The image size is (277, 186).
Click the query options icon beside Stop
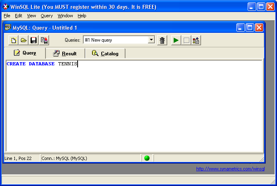coord(196,40)
